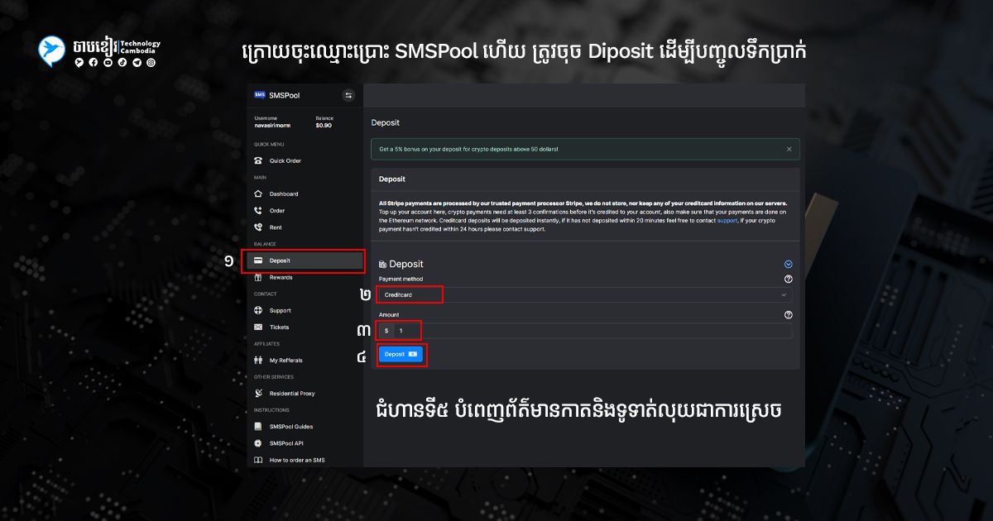Click the Deposit card header text
Screen dimensions: 993x521
pos(392,179)
